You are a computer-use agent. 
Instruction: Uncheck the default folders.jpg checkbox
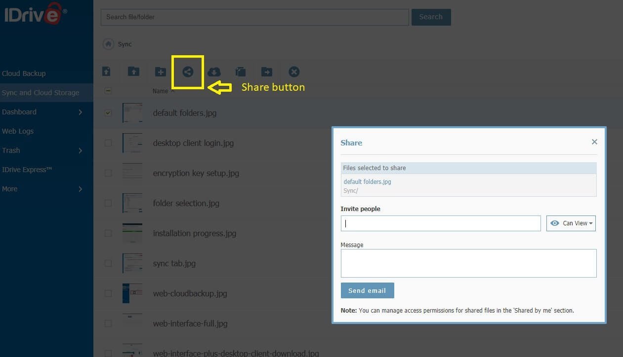[x=108, y=113]
